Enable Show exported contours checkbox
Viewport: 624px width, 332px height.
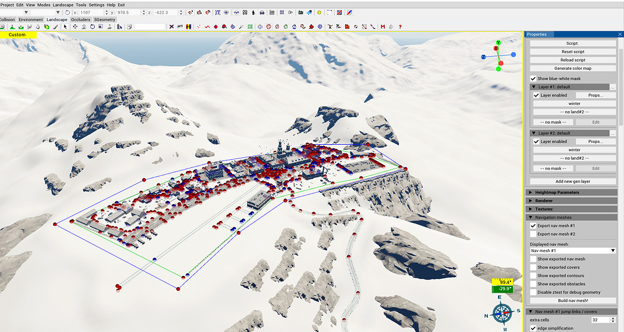(x=534, y=275)
